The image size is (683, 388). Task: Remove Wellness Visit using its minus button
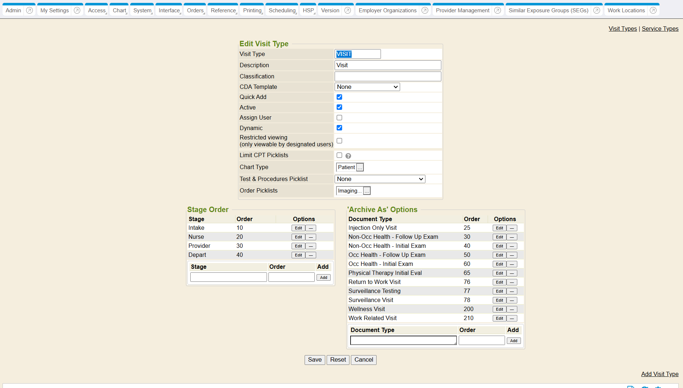[512, 310]
